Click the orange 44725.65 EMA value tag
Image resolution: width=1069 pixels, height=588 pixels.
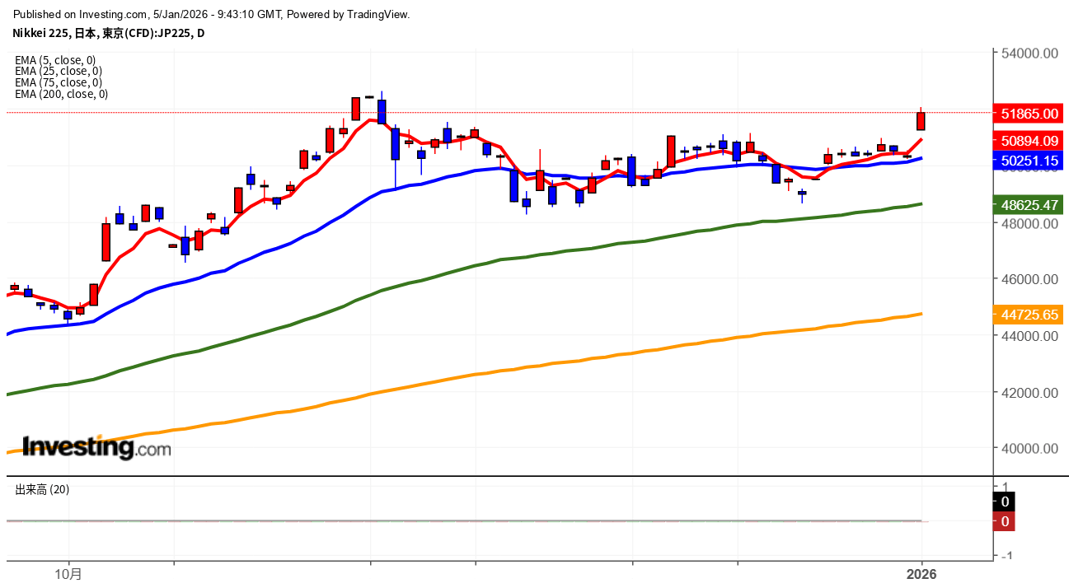coord(1029,315)
